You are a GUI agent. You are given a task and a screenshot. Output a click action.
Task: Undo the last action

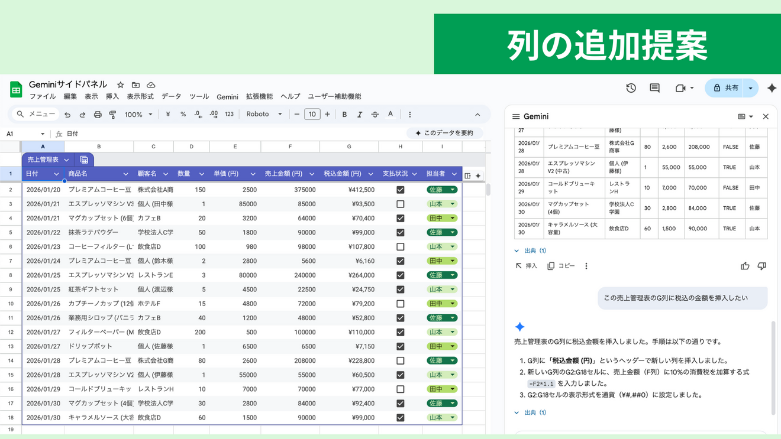pyautogui.click(x=67, y=115)
